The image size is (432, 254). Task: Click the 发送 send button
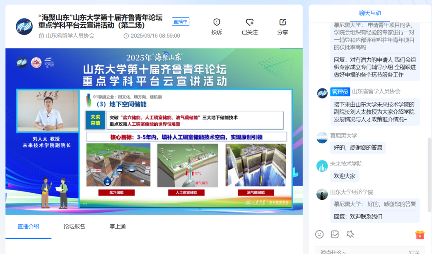[414, 252]
